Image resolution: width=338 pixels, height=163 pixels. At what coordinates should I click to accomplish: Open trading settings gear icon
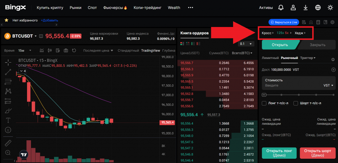click(x=332, y=22)
